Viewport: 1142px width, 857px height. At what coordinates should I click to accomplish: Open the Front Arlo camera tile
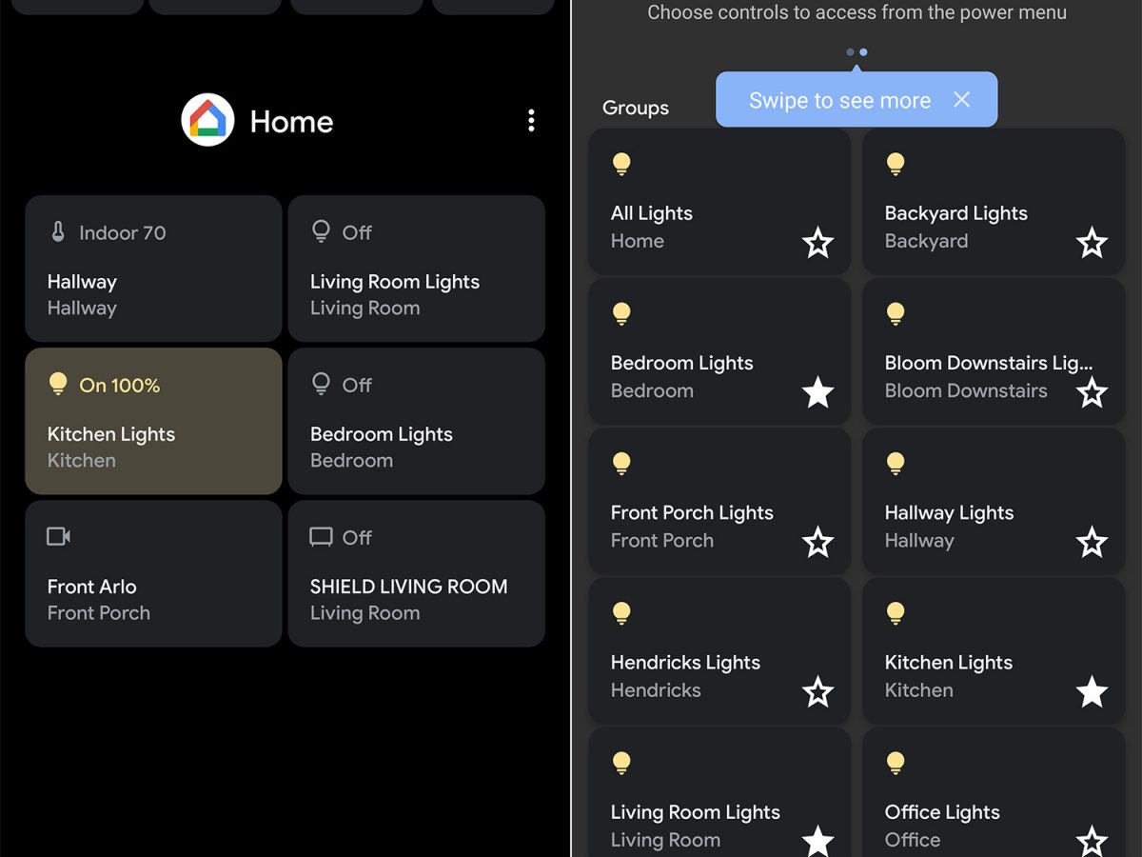click(153, 573)
